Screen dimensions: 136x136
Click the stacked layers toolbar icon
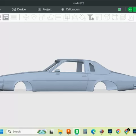[x=123, y=17]
